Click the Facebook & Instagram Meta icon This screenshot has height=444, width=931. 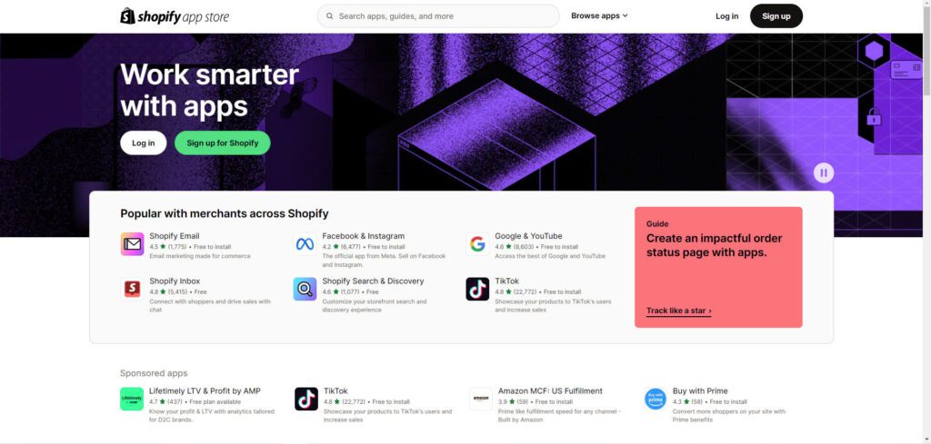(x=305, y=243)
